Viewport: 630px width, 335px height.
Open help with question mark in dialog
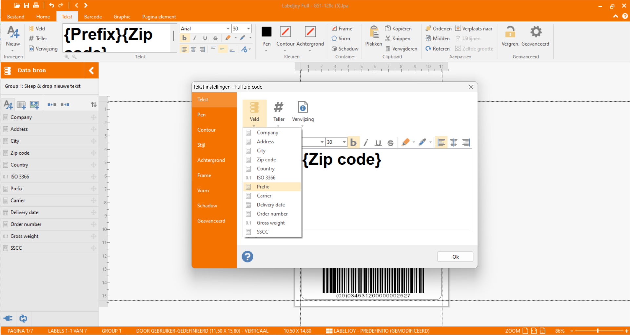pyautogui.click(x=247, y=257)
